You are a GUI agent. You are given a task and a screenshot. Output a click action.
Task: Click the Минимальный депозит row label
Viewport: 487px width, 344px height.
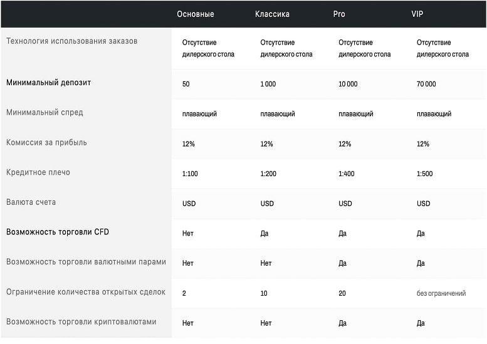point(48,82)
